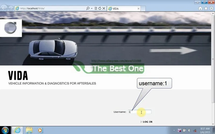Screen dimensions: 215x134
Task: Refresh the page with reload icon
Action: (x=100, y=9)
